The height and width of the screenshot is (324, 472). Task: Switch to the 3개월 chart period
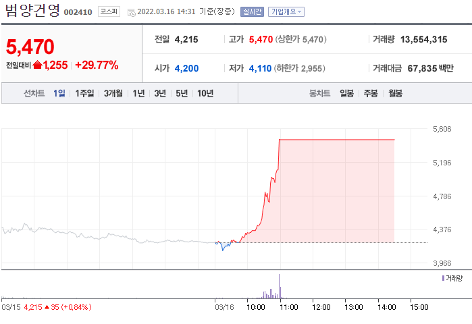pyautogui.click(x=113, y=93)
